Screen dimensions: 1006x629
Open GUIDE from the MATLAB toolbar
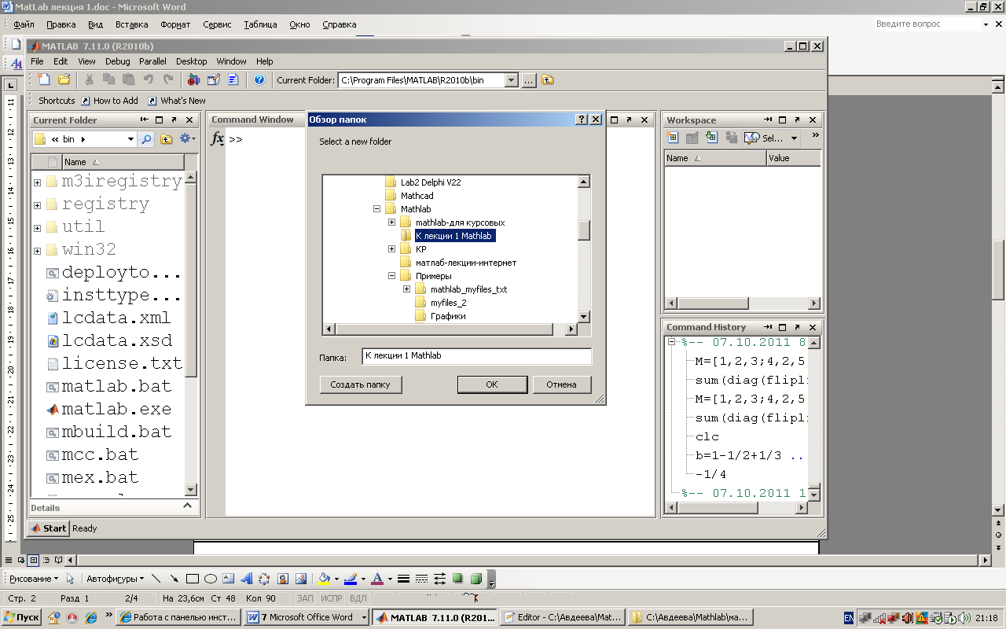(213, 79)
